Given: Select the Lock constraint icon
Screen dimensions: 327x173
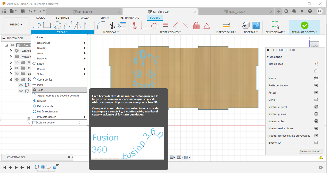Looking at the screenshot, I should [x=196, y=25].
